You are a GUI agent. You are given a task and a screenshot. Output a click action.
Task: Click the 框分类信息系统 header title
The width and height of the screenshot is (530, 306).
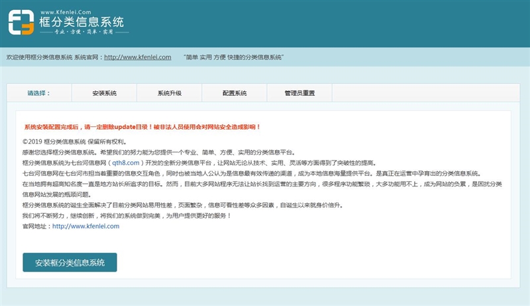tap(81, 22)
